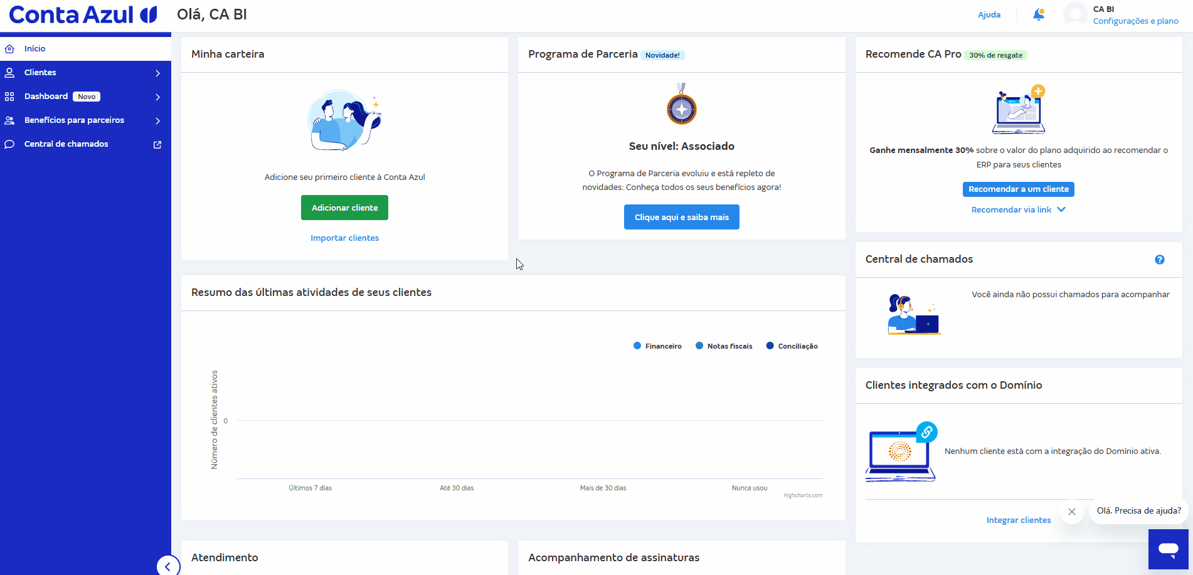The width and height of the screenshot is (1193, 575).
Task: Expand the Clientes sidebar chevron
Action: pos(157,73)
